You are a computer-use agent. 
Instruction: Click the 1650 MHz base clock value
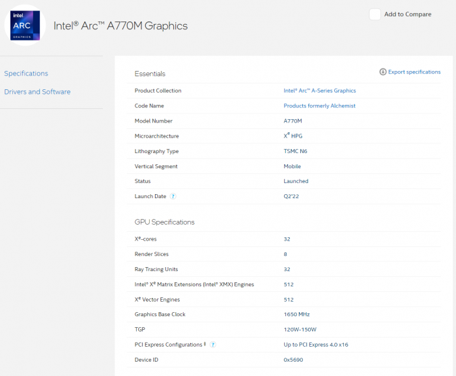pyautogui.click(x=296, y=314)
